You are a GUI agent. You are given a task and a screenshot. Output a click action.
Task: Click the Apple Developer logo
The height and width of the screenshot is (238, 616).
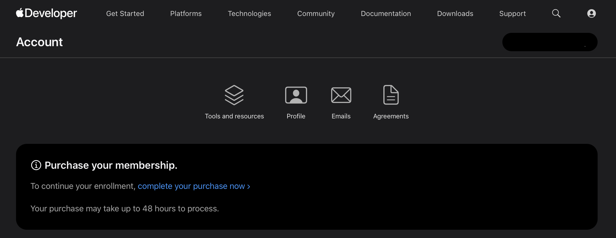tap(46, 13)
